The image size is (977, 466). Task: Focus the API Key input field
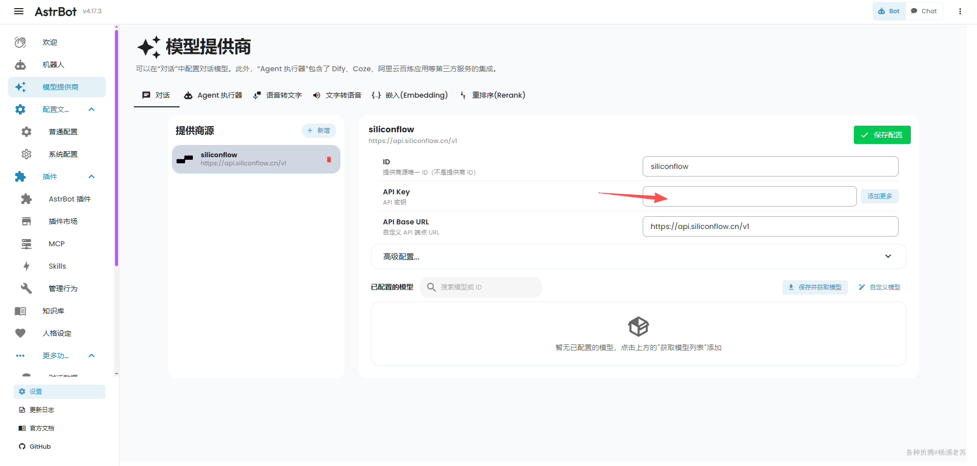750,196
